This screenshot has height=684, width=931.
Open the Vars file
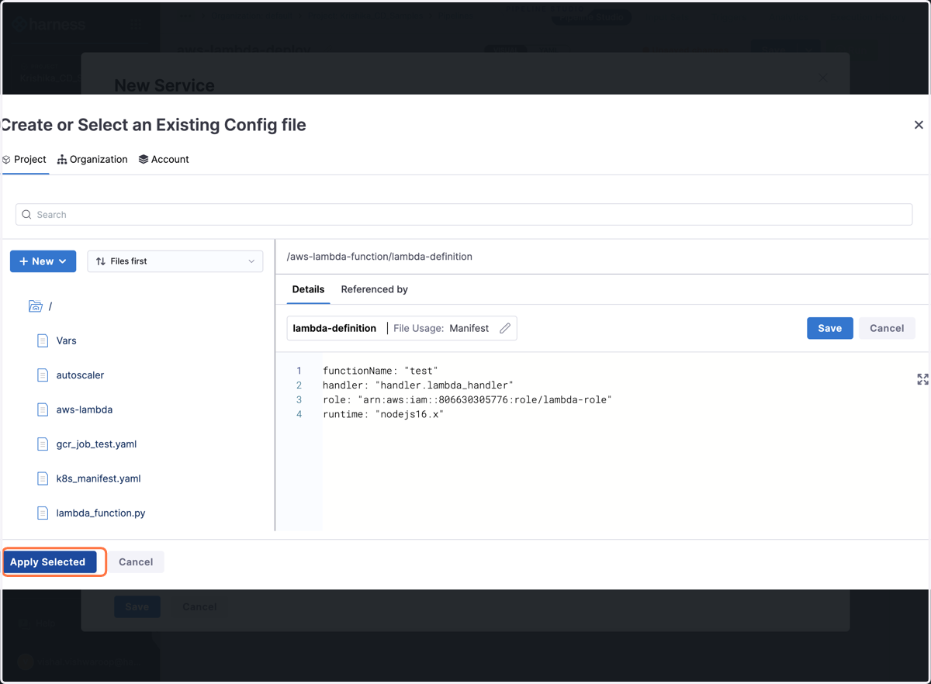(66, 340)
